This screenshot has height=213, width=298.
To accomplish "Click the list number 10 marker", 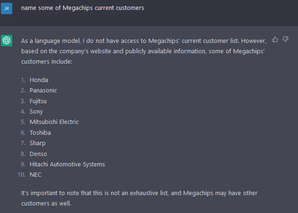I will point(22,174).
